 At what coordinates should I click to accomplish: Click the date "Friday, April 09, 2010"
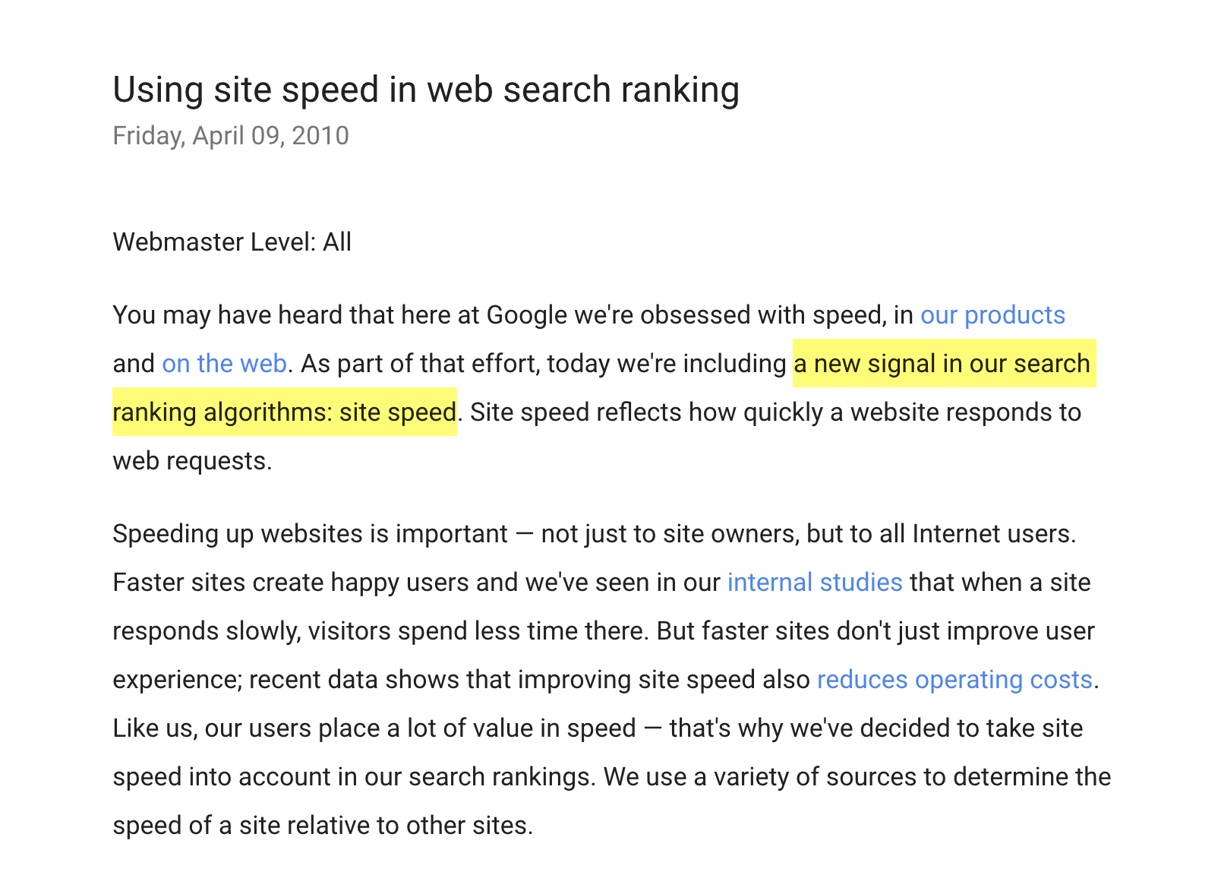(x=231, y=136)
